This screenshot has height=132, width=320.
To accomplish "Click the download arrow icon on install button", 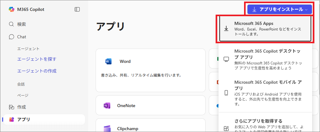I will pyautogui.click(x=254, y=10).
